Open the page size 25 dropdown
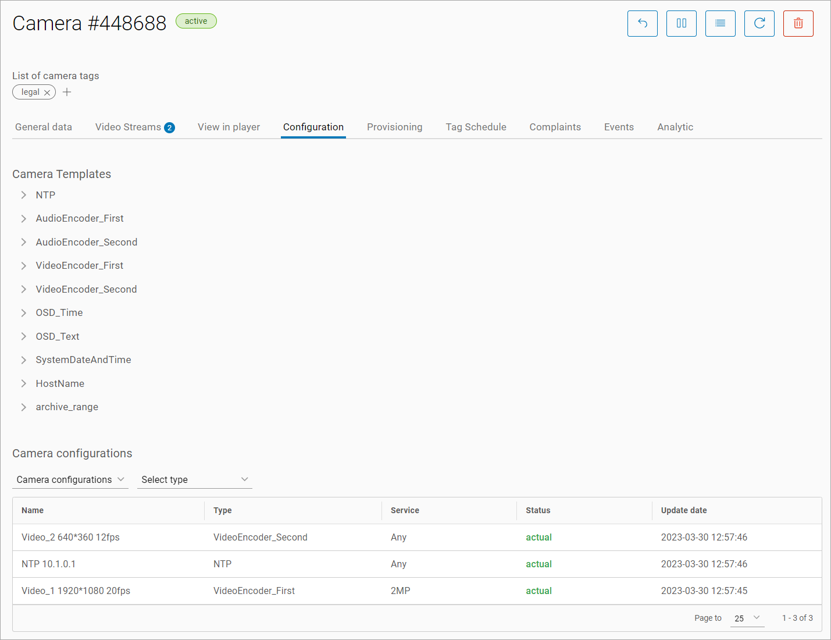This screenshot has width=831, height=640. pyautogui.click(x=747, y=618)
